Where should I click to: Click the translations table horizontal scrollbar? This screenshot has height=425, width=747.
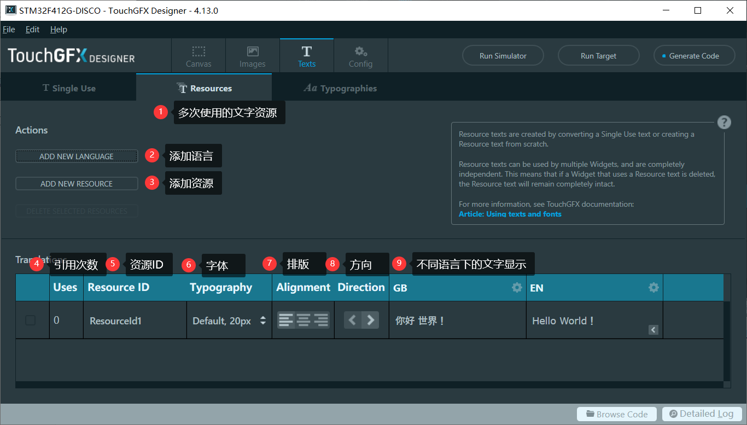[x=369, y=385]
